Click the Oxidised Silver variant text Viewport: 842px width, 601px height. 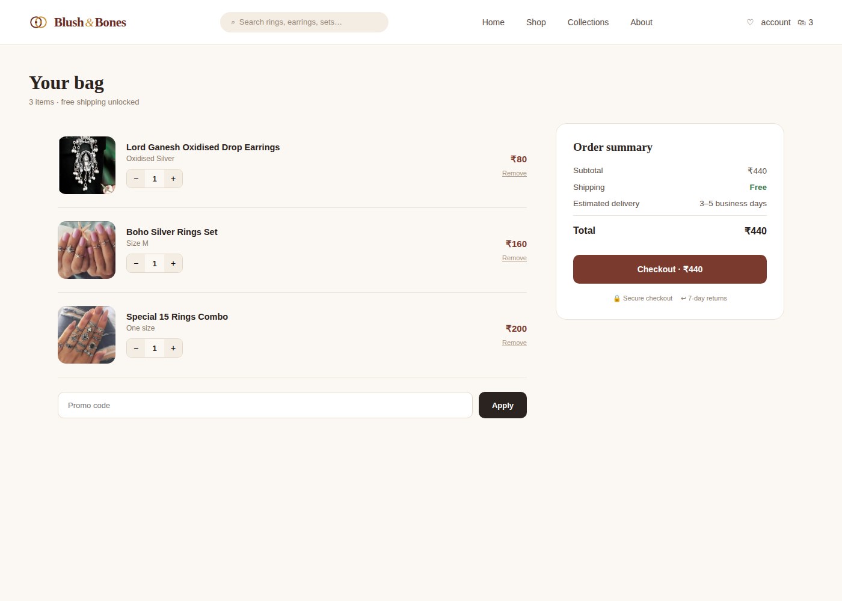click(x=150, y=159)
